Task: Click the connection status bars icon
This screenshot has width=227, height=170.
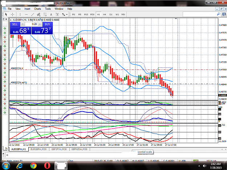Action: pyautogui.click(x=196, y=161)
